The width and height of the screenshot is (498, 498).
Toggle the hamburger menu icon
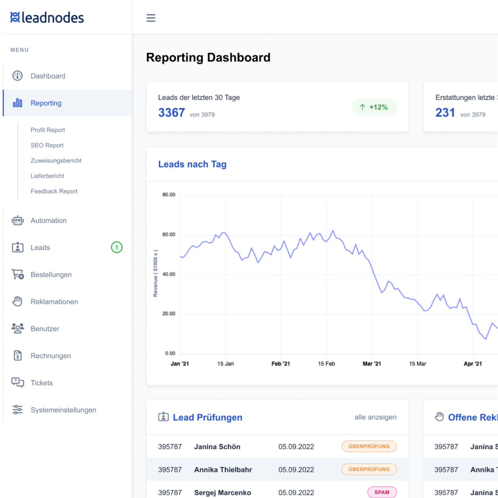pos(151,18)
